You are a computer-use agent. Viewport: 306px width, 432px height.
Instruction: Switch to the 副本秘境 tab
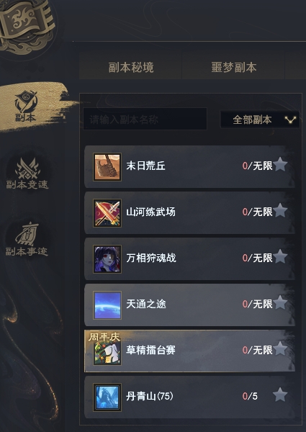[131, 67]
